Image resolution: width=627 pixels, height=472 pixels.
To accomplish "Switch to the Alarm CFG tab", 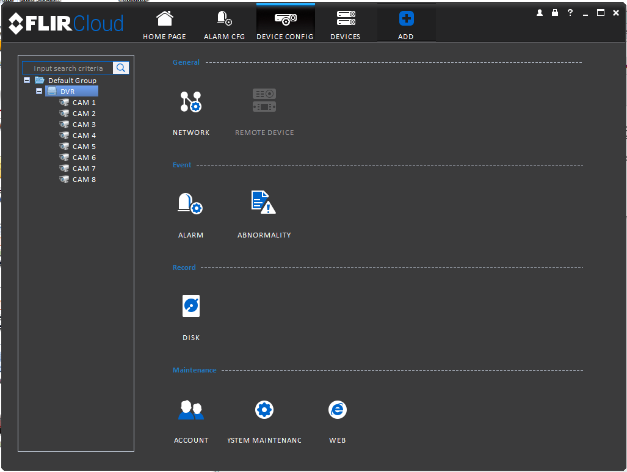I will pos(224,25).
